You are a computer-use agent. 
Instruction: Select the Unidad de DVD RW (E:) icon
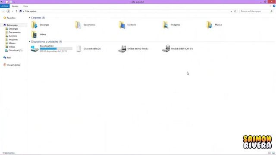122,49
